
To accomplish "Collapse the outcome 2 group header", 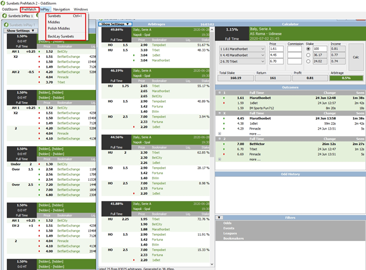I will coord(220,139).
